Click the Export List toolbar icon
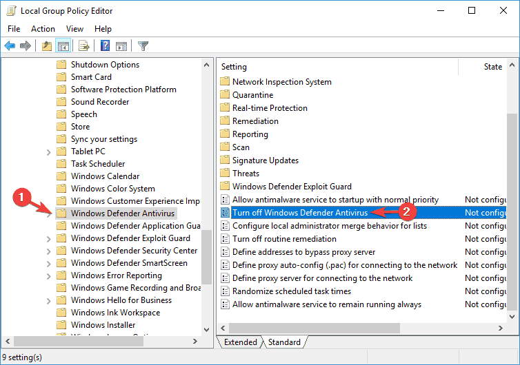The width and height of the screenshot is (520, 365). click(84, 45)
